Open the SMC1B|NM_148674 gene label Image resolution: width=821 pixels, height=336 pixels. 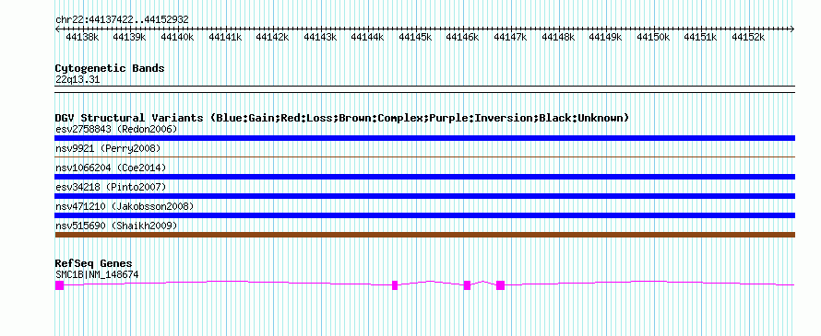coord(97,274)
